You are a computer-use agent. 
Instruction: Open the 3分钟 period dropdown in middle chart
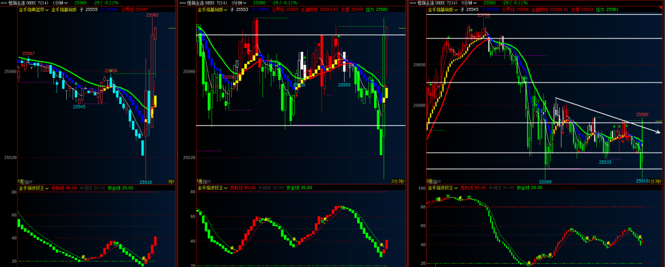tap(239, 3)
